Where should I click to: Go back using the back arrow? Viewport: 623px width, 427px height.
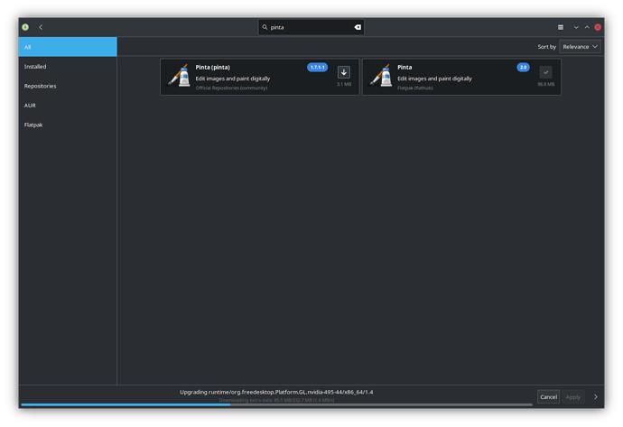coord(41,27)
